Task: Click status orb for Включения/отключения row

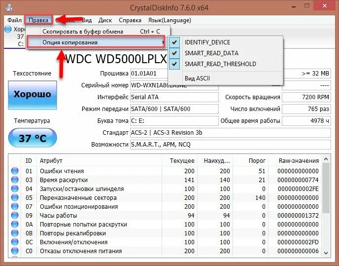Action: (x=15, y=242)
